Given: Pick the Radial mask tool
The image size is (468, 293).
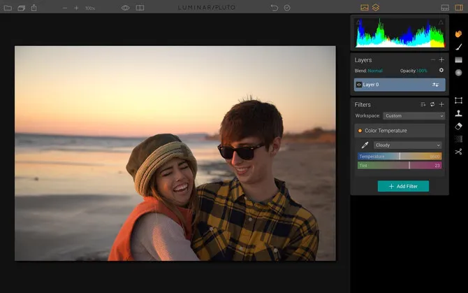Looking at the screenshot, I should click(x=458, y=73).
